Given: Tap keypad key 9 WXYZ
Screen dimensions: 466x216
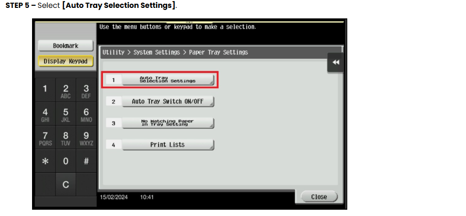Looking at the screenshot, I should tap(86, 137).
